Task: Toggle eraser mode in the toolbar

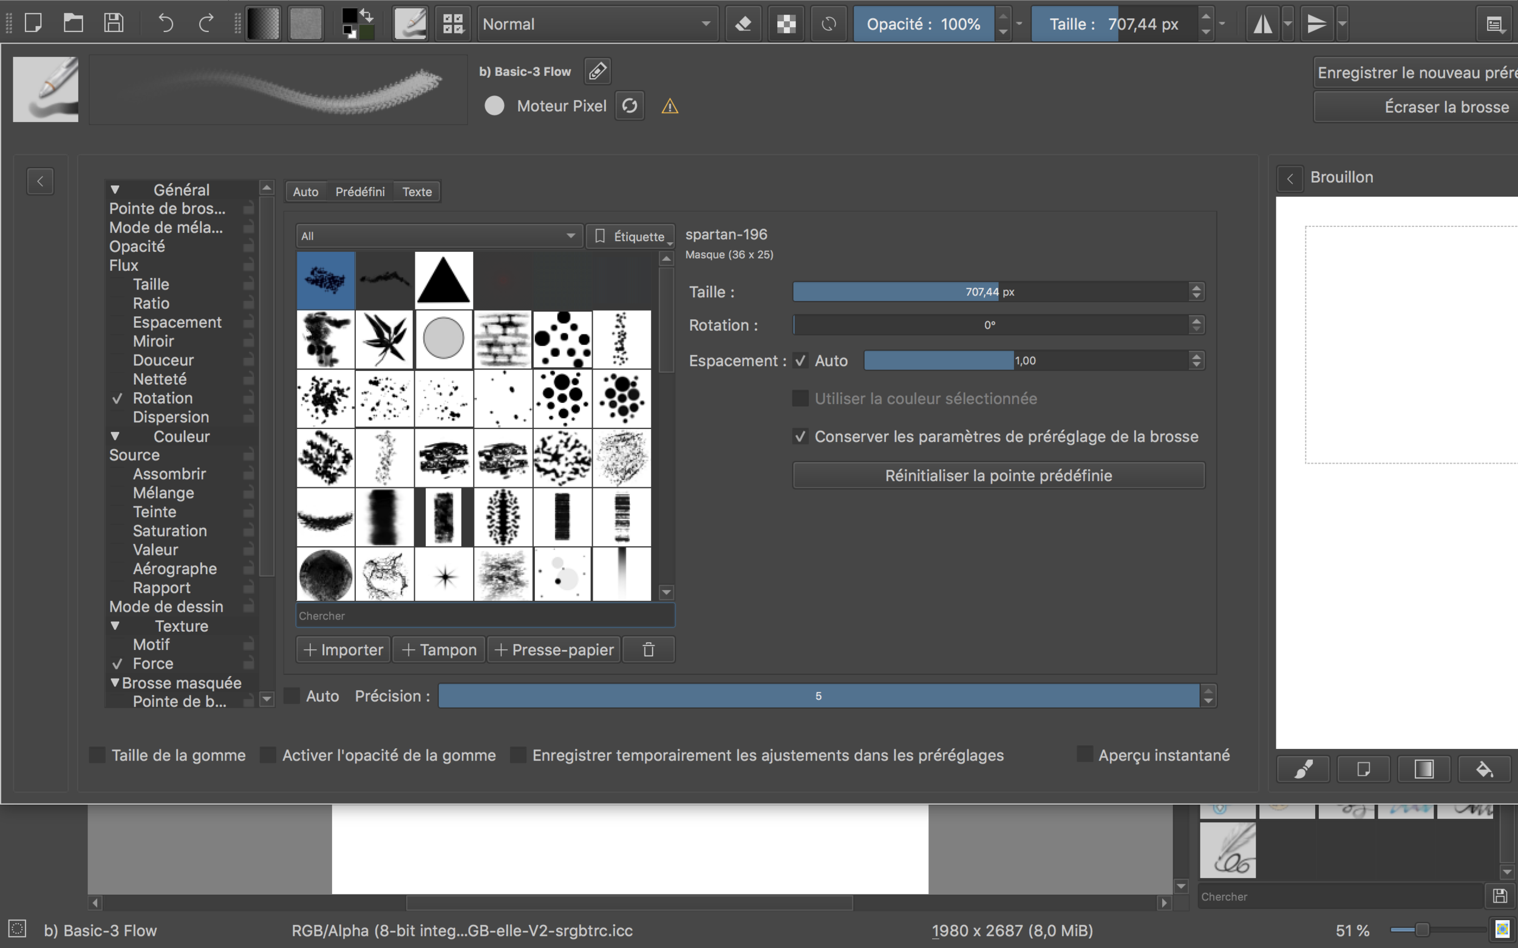Action: click(x=743, y=24)
